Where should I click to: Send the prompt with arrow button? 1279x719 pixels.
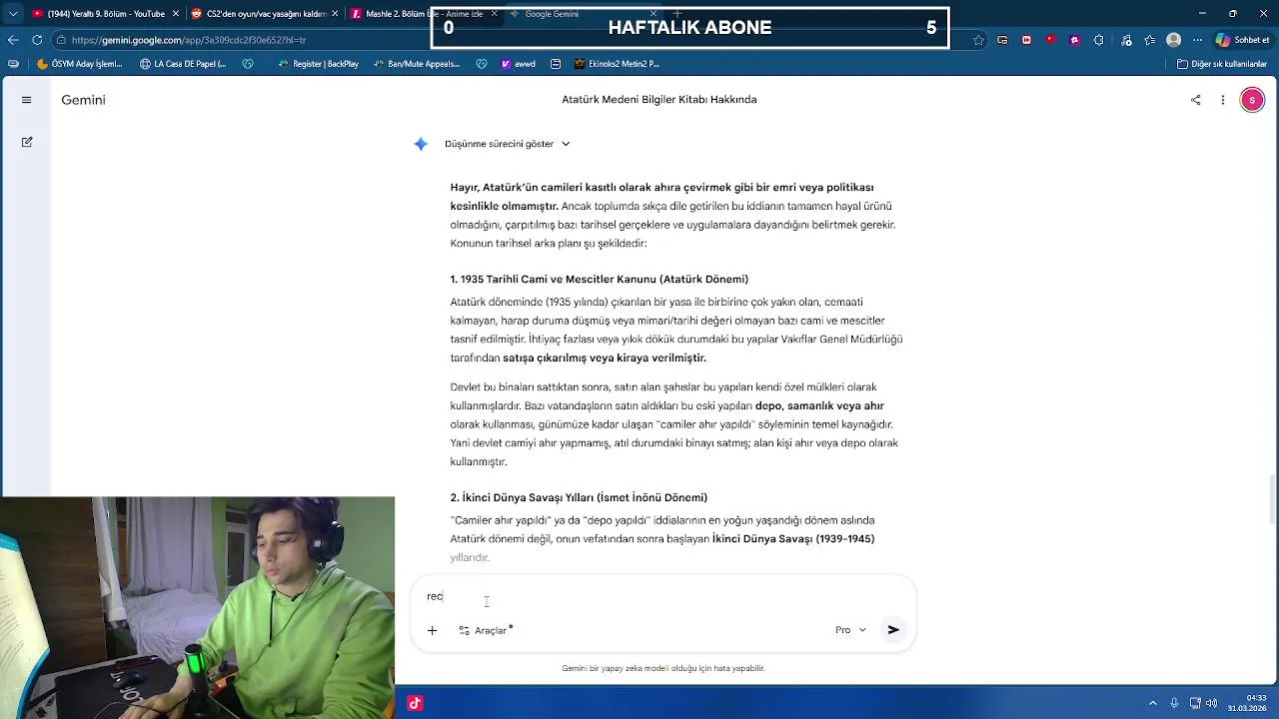pyautogui.click(x=893, y=630)
